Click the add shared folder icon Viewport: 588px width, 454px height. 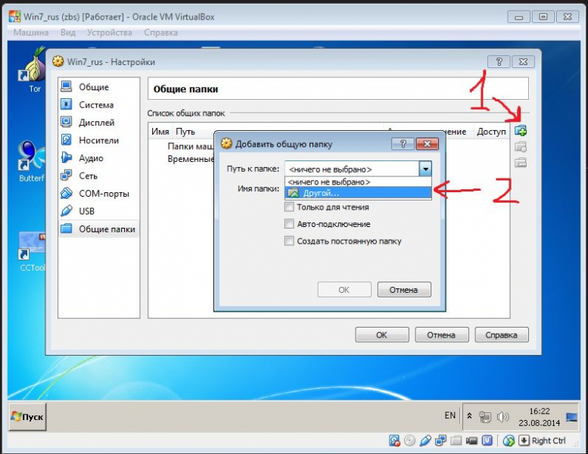pos(520,131)
